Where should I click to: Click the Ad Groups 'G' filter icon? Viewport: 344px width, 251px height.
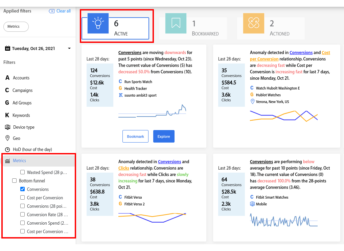[7, 103]
